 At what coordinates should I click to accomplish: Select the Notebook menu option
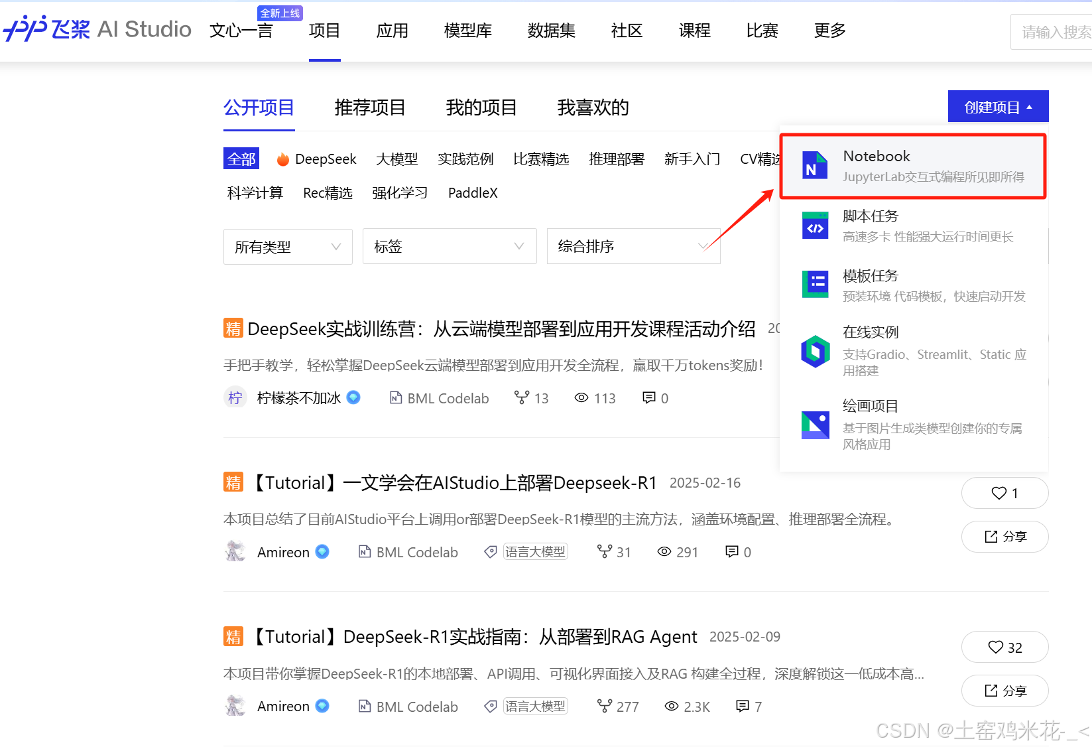pos(913,166)
